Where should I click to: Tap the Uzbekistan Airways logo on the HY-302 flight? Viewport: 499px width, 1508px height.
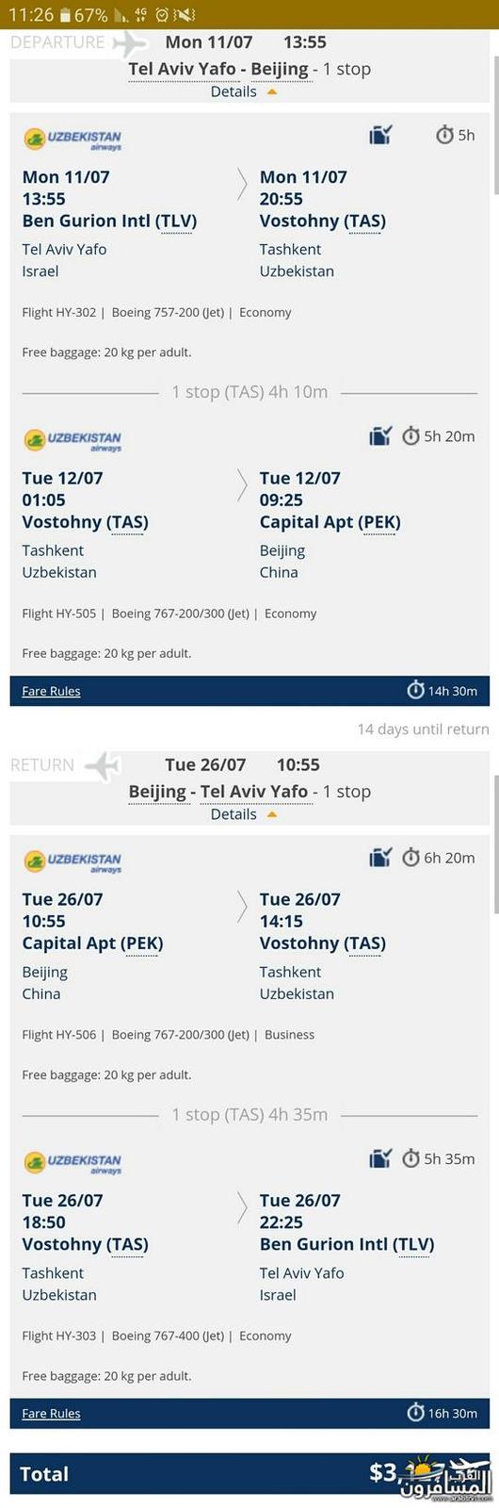(x=72, y=139)
